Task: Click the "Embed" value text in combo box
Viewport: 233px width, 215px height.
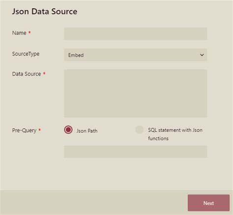Action: [76, 55]
